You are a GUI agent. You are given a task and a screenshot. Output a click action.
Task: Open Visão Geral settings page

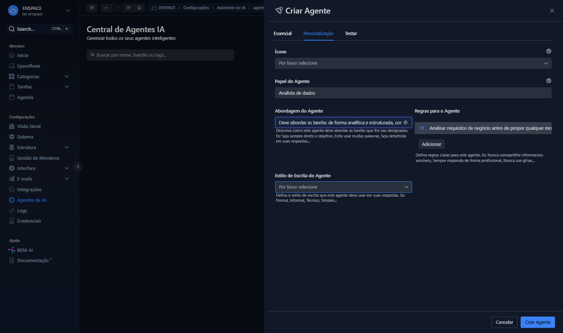(28, 126)
